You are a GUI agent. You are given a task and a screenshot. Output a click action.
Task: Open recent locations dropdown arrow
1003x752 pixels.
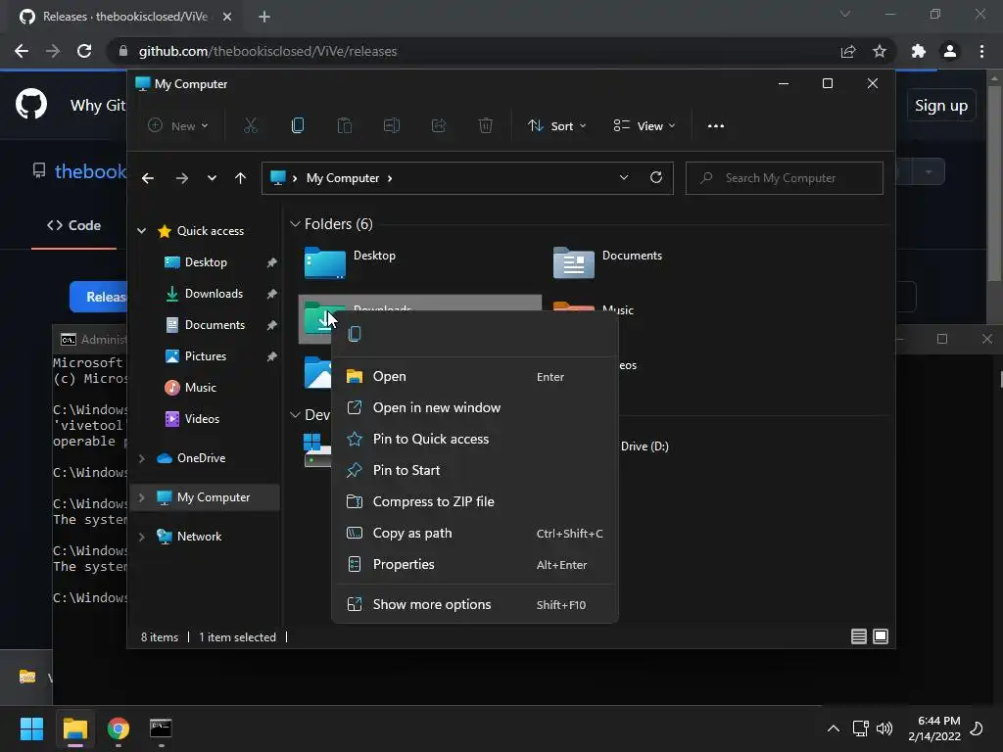click(212, 178)
